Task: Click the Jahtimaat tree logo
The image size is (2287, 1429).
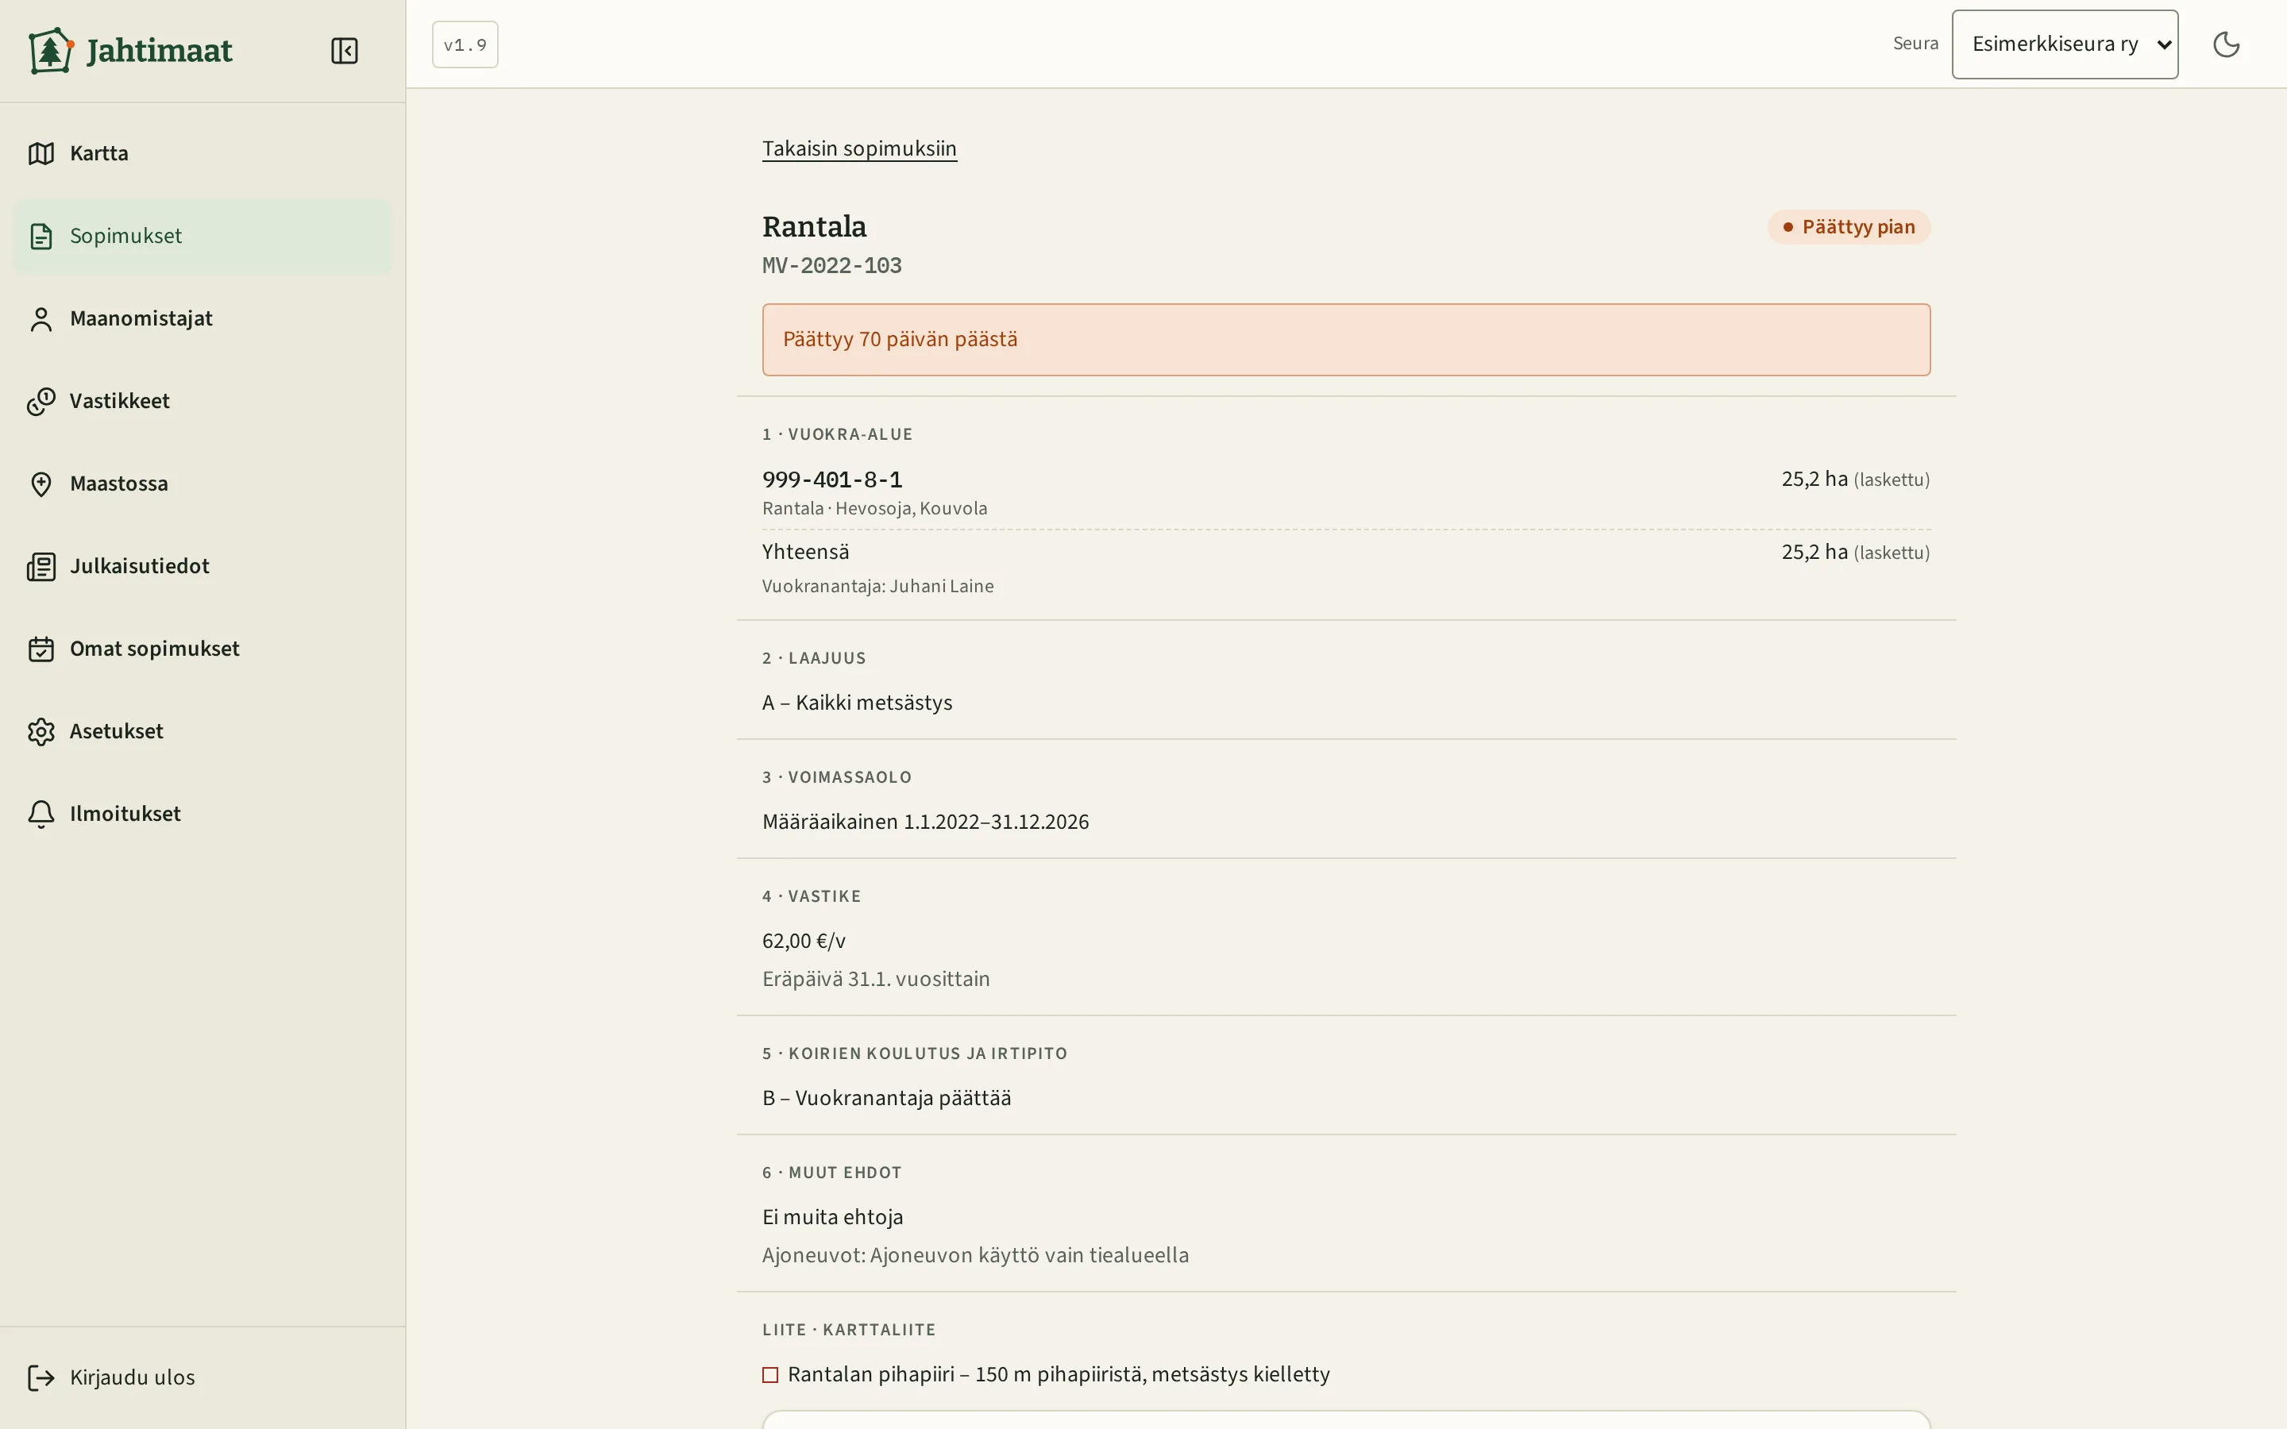Action: (51, 50)
